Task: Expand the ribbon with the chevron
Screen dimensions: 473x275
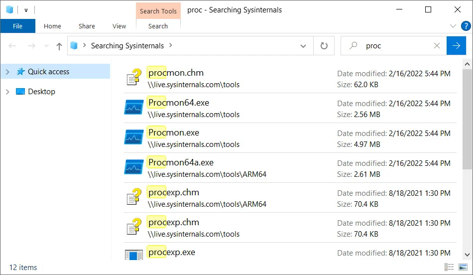Action: (453, 26)
